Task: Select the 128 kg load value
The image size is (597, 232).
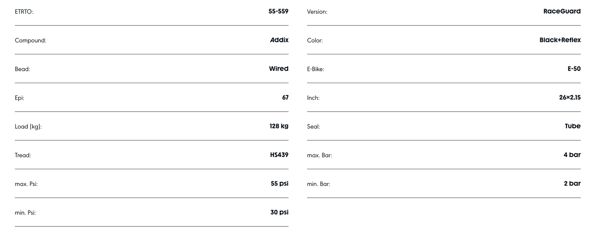Action: point(279,126)
